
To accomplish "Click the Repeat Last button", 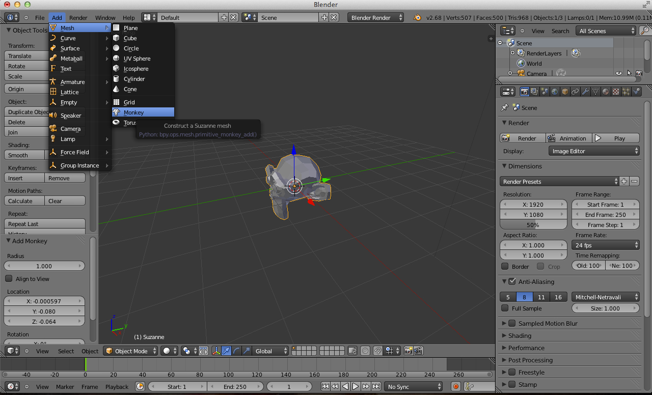I will point(45,223).
